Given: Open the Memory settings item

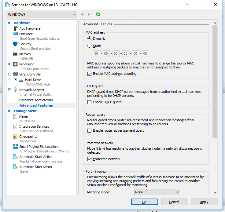Looking at the screenshot, I should [x=25, y=54].
